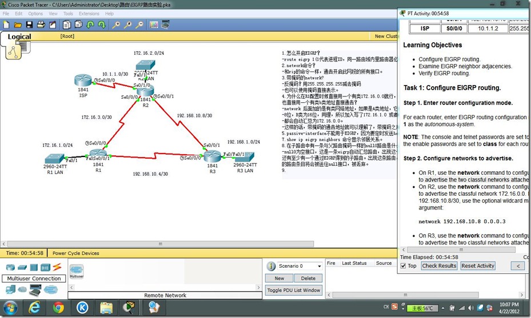Click the Zoom Out magnifier icon
This screenshot has height=318, width=531.
click(139, 25)
